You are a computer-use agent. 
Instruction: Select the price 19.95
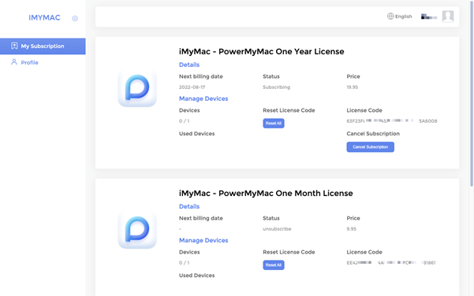(x=353, y=87)
